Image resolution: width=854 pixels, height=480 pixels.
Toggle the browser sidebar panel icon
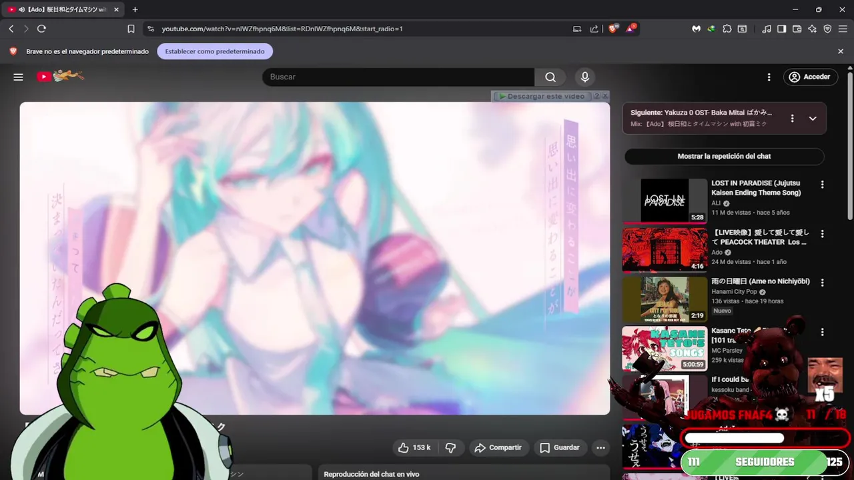781,29
